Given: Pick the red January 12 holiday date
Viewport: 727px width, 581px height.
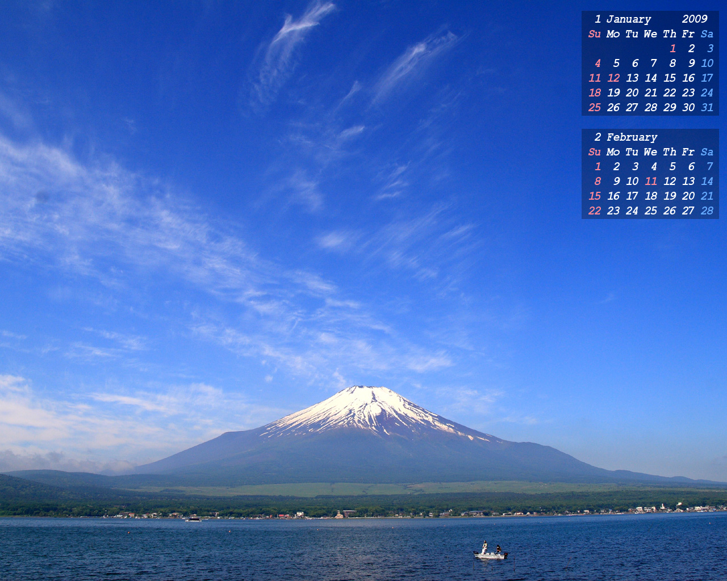Looking at the screenshot, I should tap(613, 78).
